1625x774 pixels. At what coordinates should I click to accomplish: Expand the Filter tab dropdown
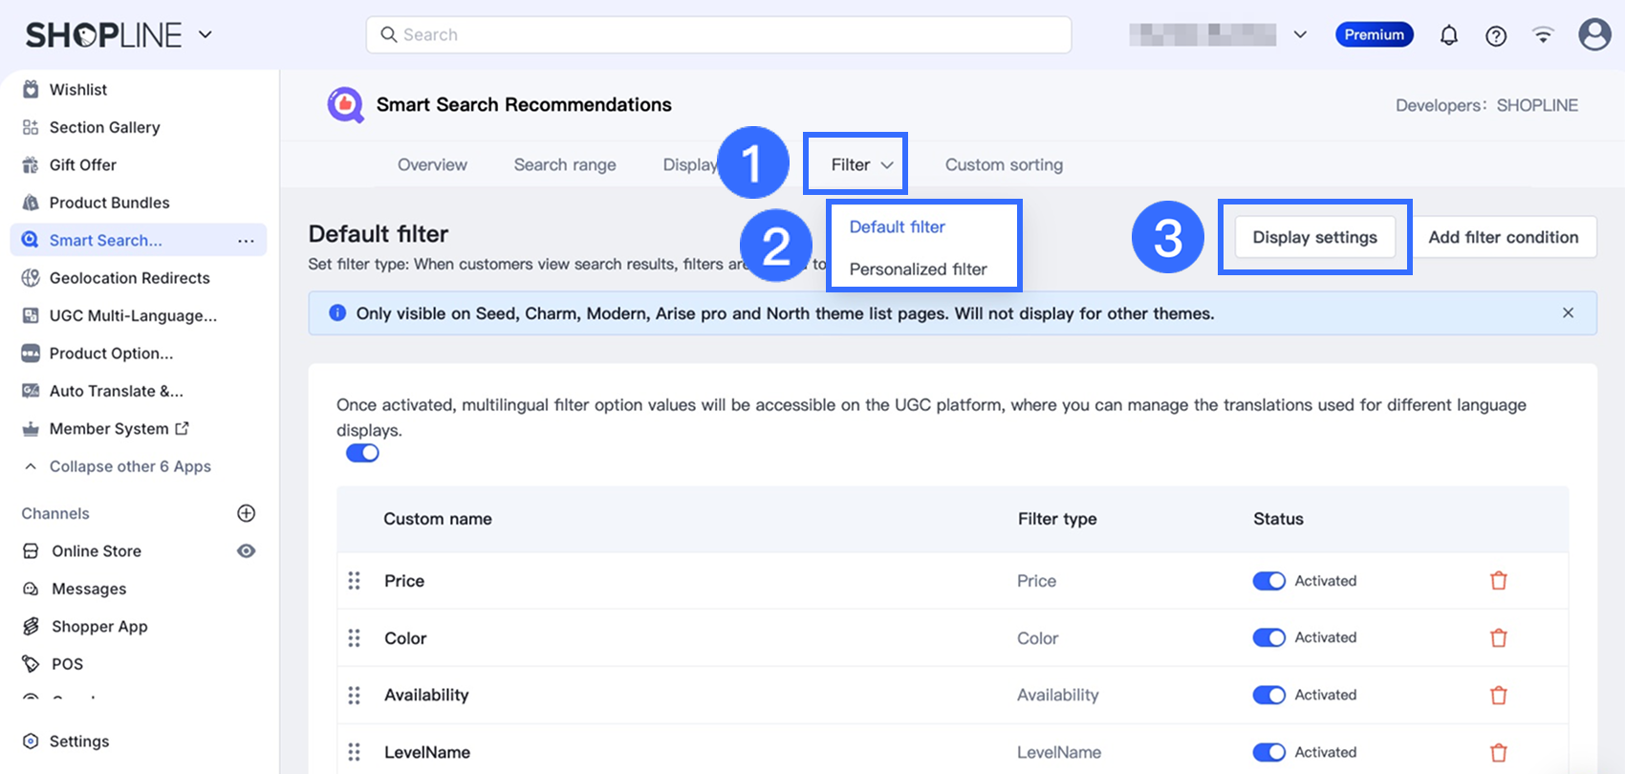[861, 164]
